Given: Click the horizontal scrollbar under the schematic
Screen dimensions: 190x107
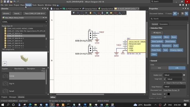Looking at the screenshot, I should pos(80,95).
